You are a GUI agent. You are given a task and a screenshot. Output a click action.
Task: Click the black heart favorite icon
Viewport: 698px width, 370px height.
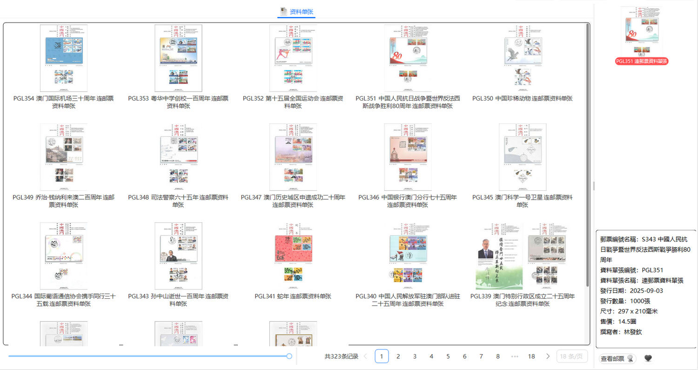tap(648, 358)
